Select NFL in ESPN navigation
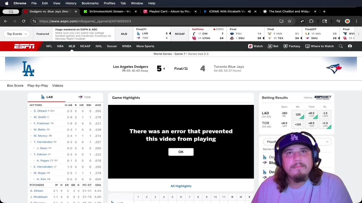The image size is (362, 203). pyautogui.click(x=49, y=46)
